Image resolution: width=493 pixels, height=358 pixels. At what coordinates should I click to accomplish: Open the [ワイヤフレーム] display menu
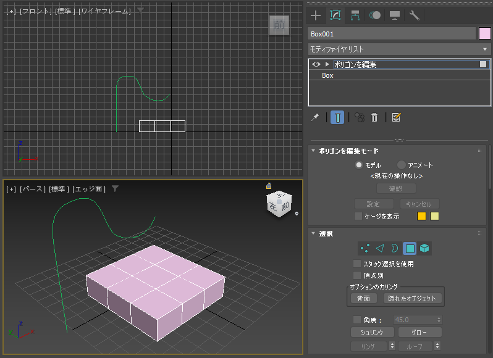pyautogui.click(x=104, y=11)
